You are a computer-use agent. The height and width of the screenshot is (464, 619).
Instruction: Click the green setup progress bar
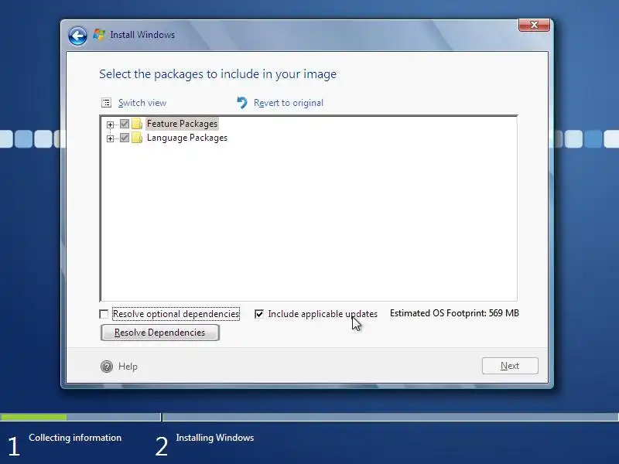click(x=33, y=417)
